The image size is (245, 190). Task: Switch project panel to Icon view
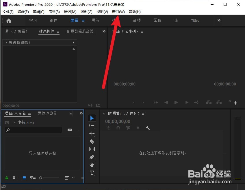24,178
